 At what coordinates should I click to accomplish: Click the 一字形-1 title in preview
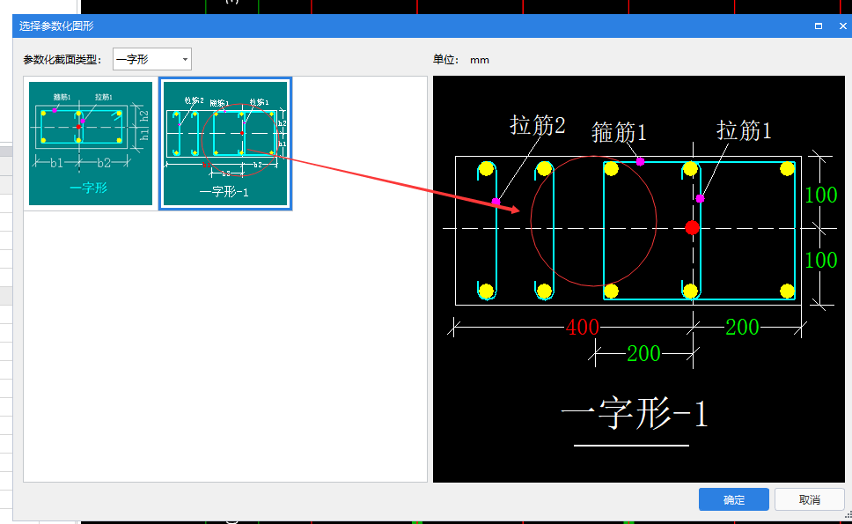click(635, 414)
